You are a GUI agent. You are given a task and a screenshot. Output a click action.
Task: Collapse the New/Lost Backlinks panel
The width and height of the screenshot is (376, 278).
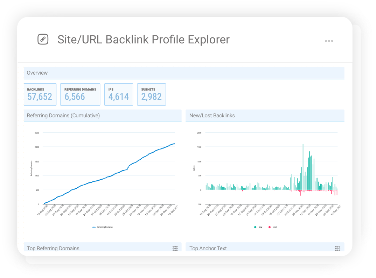[x=211, y=116]
